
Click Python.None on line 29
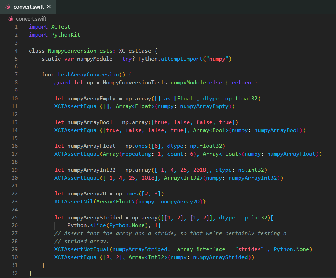pos(291,249)
